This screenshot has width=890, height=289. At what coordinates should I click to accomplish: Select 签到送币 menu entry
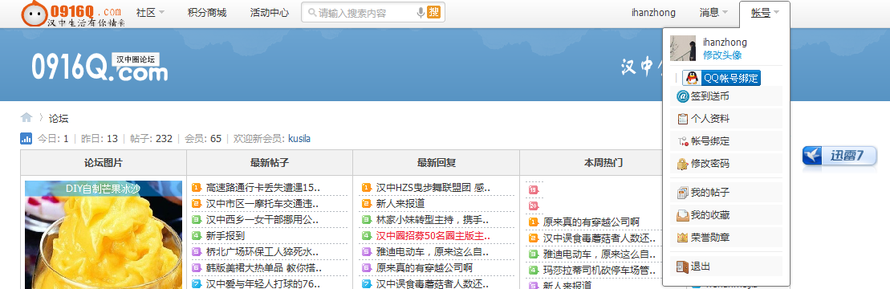(x=726, y=96)
